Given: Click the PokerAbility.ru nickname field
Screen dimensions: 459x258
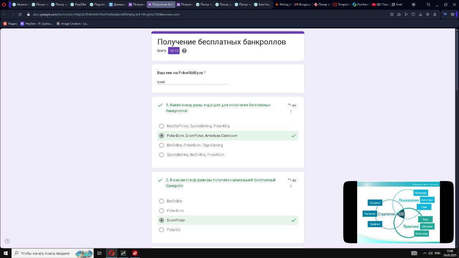Looking at the screenshot, I should point(192,82).
